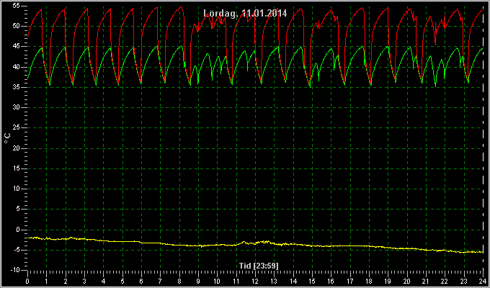Click the 45 value on temperature axis
This screenshot has height=288, width=490.
[17, 47]
